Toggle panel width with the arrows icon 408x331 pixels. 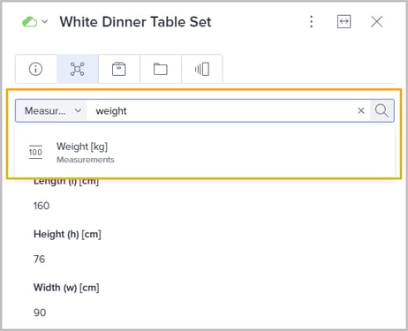tap(344, 21)
